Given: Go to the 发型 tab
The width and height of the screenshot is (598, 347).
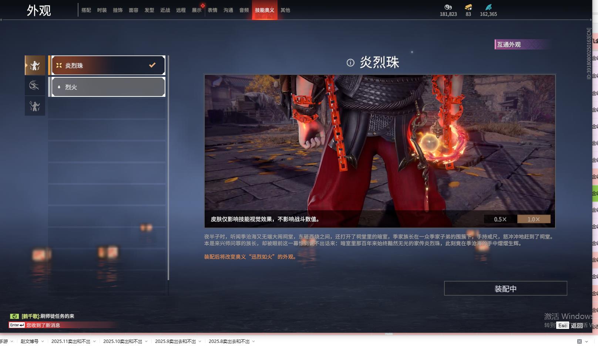Looking at the screenshot, I should (x=149, y=10).
